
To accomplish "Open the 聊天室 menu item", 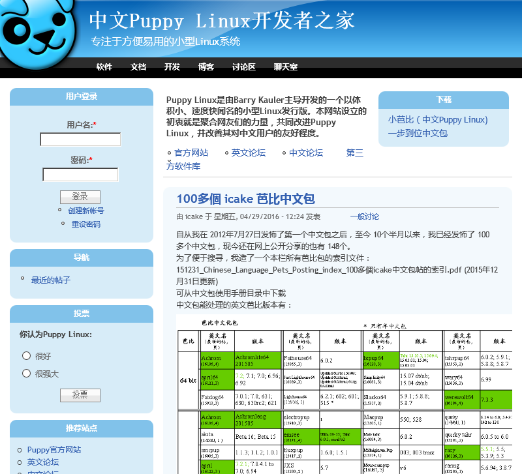I will coord(286,67).
